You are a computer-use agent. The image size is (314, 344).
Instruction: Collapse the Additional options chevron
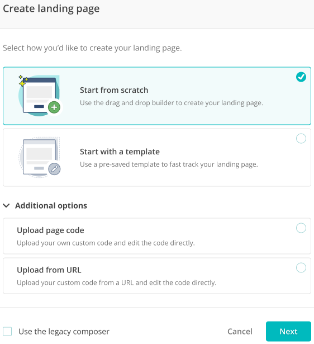click(x=6, y=206)
